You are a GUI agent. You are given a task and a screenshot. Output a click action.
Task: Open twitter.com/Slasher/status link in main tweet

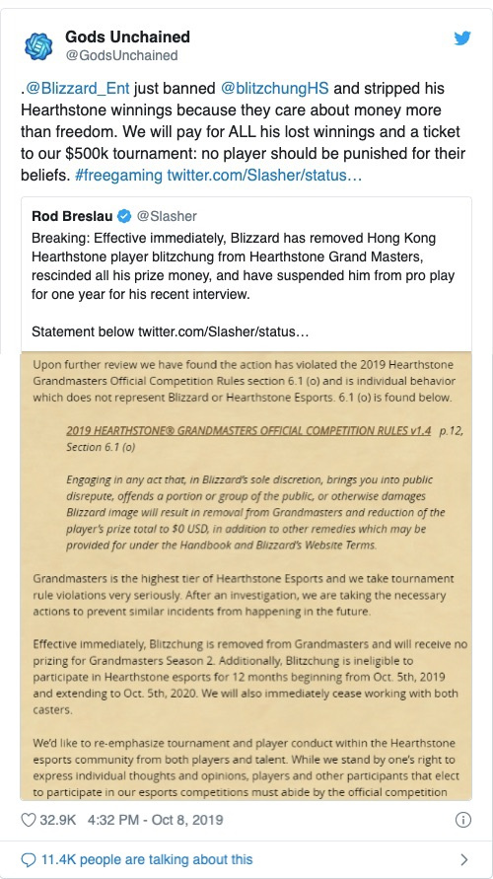pos(264,176)
